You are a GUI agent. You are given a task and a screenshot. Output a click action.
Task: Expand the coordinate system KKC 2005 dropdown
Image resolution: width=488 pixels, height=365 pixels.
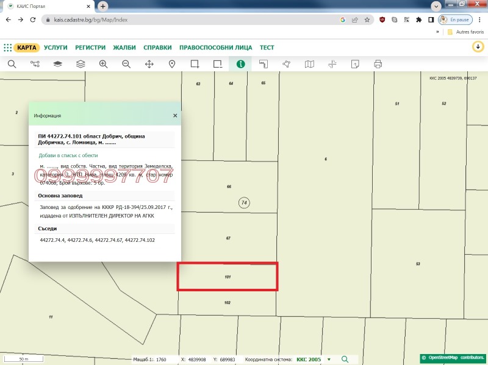[329, 360]
